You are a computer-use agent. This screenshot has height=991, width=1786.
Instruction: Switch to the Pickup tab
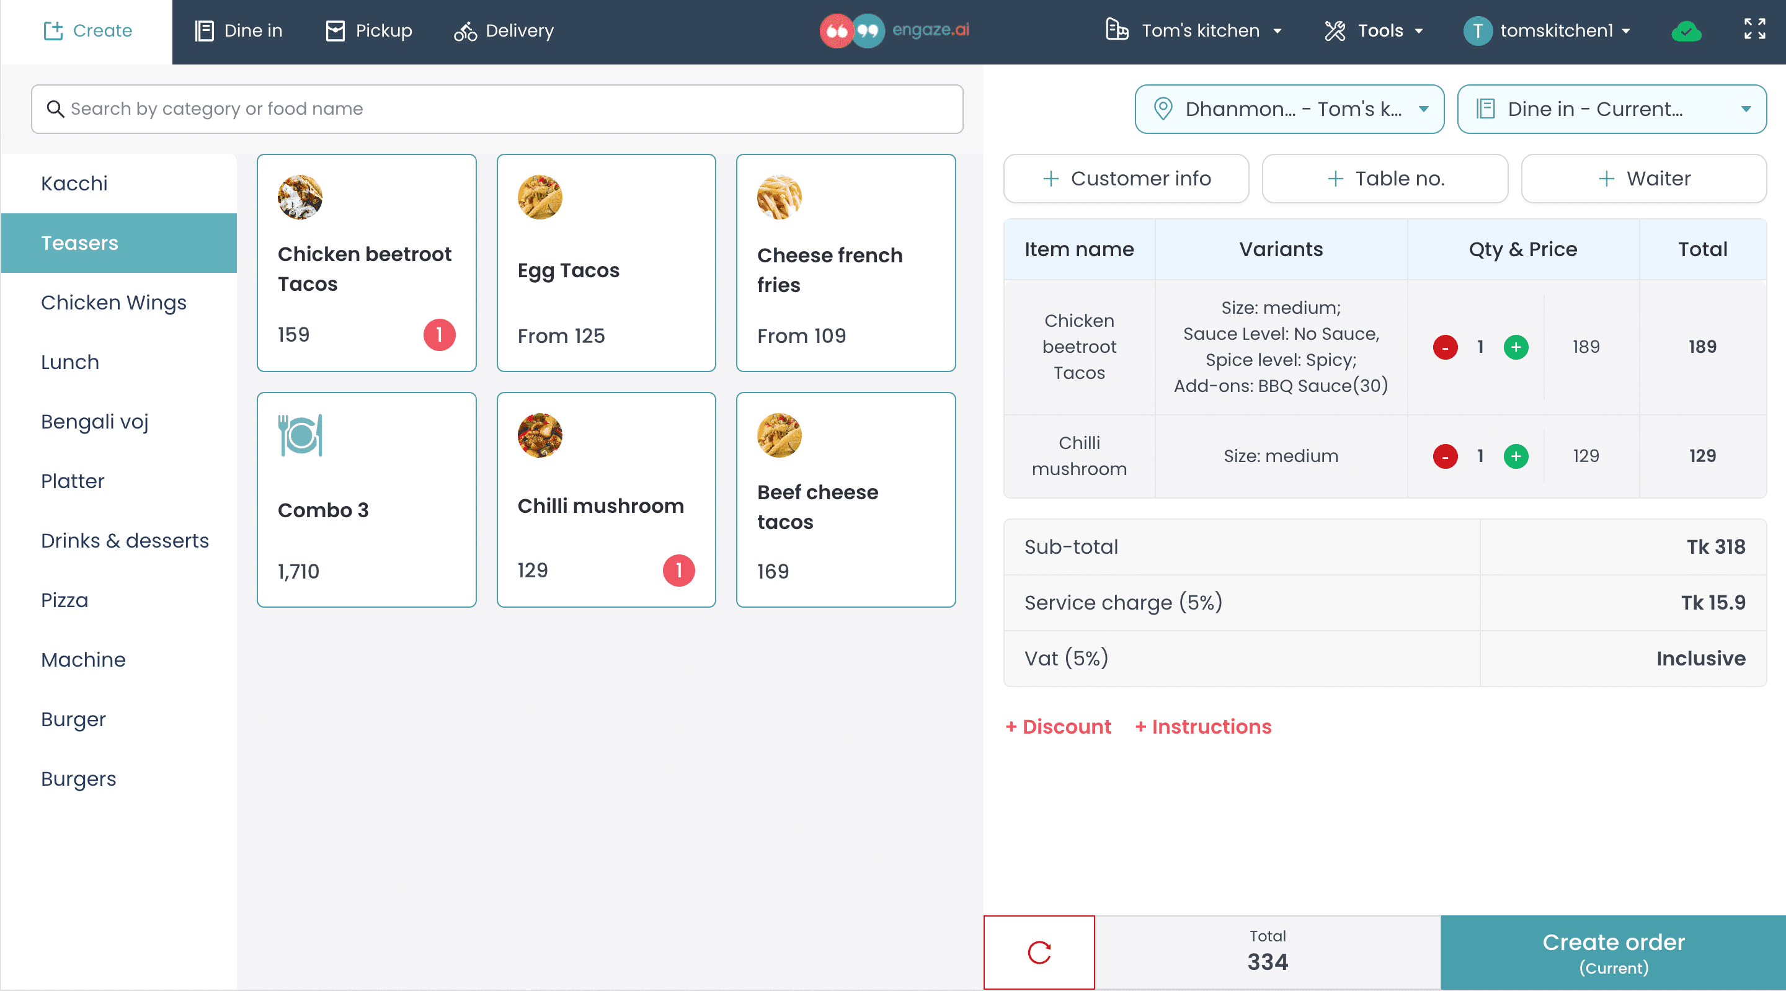(369, 30)
